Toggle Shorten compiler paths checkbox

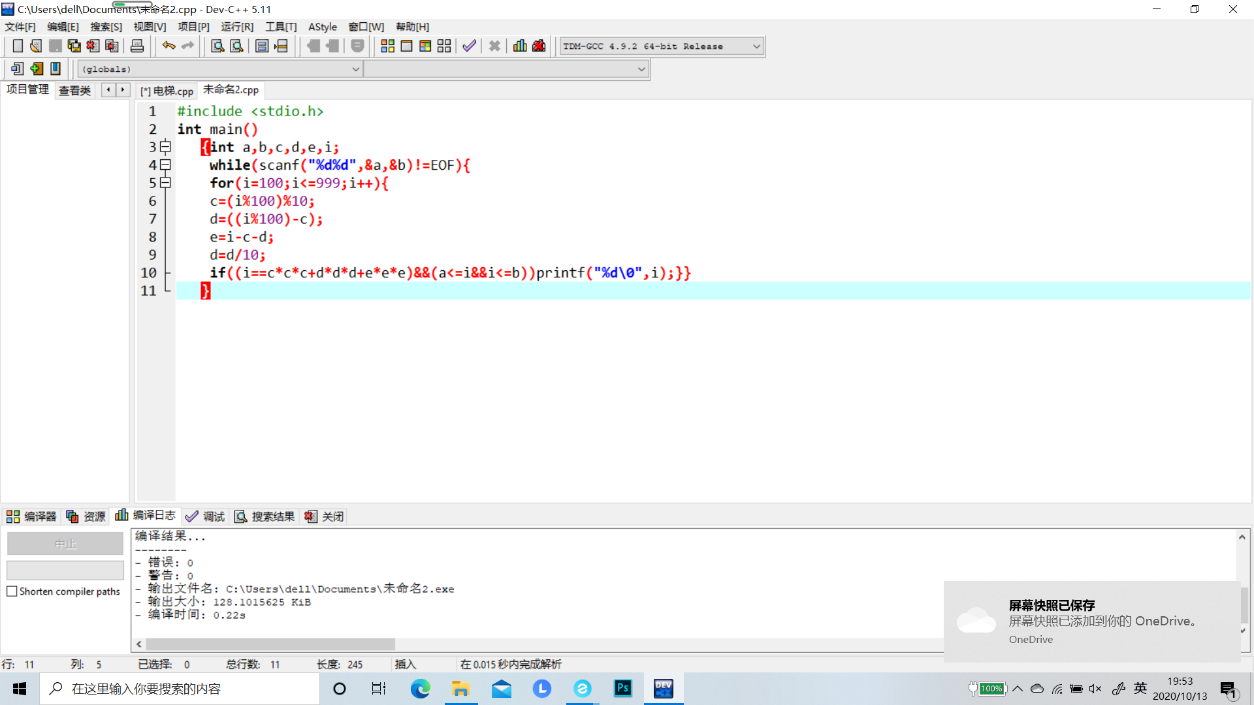12,591
